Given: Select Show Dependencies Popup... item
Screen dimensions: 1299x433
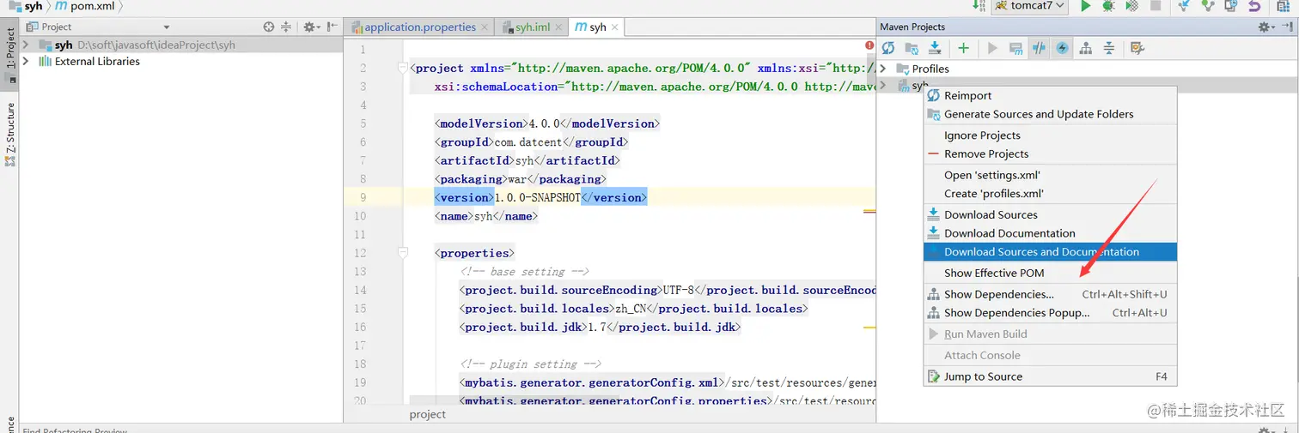Looking at the screenshot, I should (x=1050, y=313).
